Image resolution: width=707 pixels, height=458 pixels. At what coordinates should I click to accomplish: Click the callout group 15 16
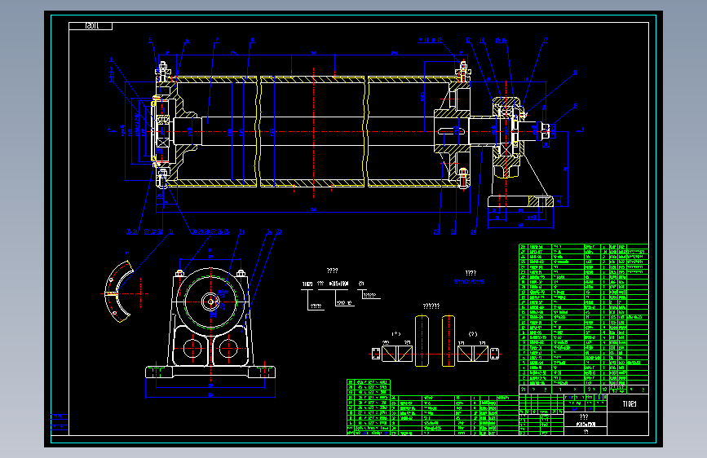(x=501, y=40)
